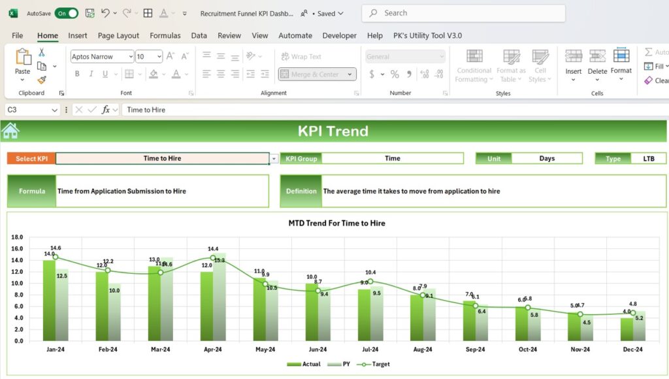Open the Data tab
The width and height of the screenshot is (669, 379).
(199, 35)
